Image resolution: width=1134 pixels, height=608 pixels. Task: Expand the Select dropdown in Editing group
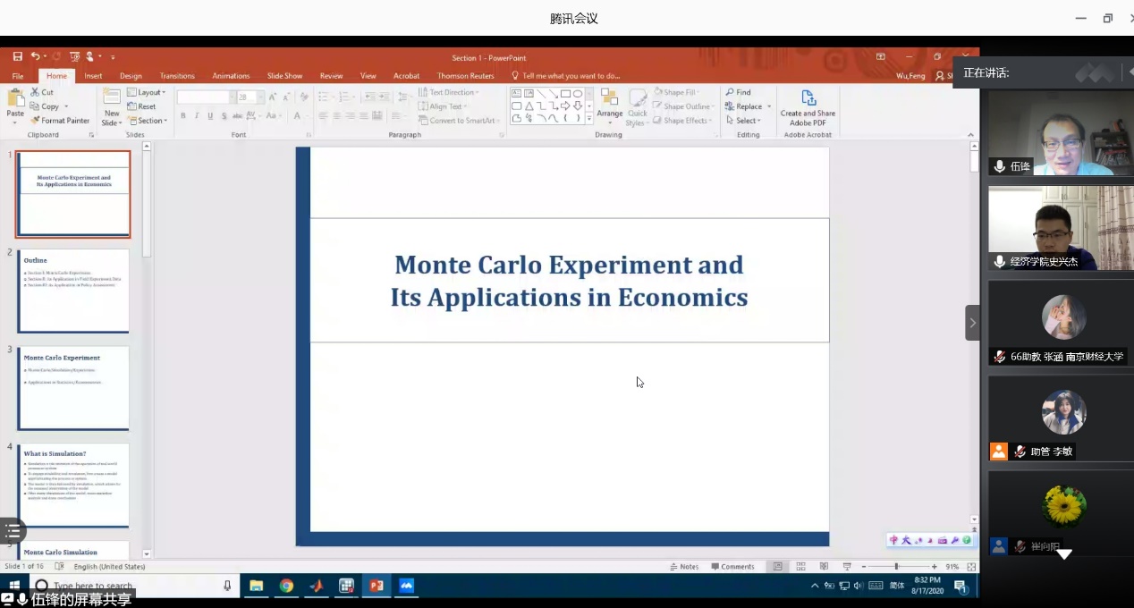(x=744, y=121)
